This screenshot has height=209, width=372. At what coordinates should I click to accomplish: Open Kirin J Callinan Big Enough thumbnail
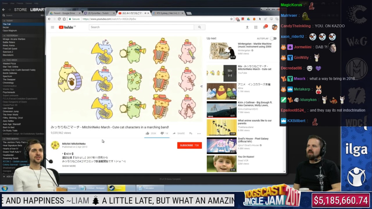(221, 109)
